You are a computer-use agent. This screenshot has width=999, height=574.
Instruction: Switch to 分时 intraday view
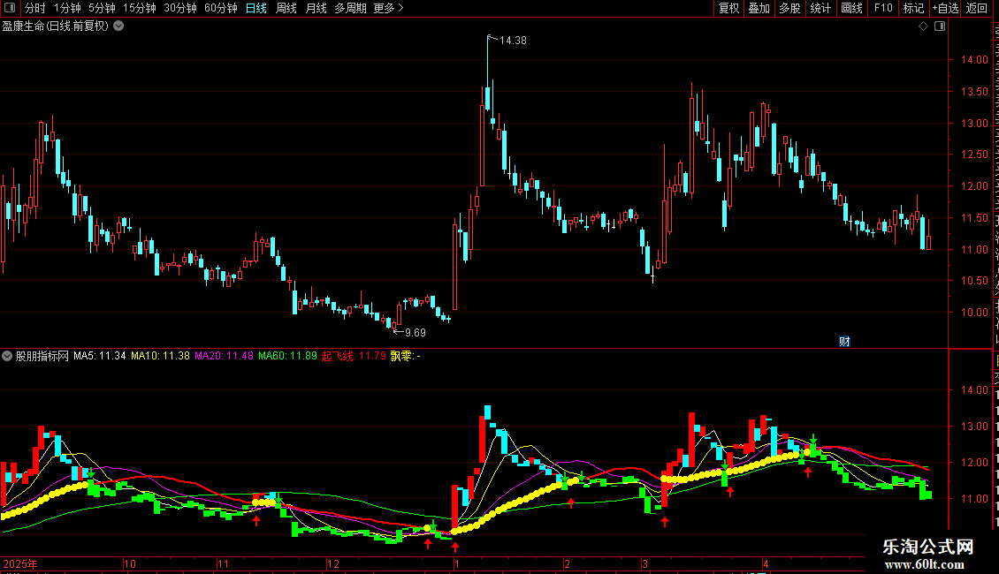[x=35, y=8]
